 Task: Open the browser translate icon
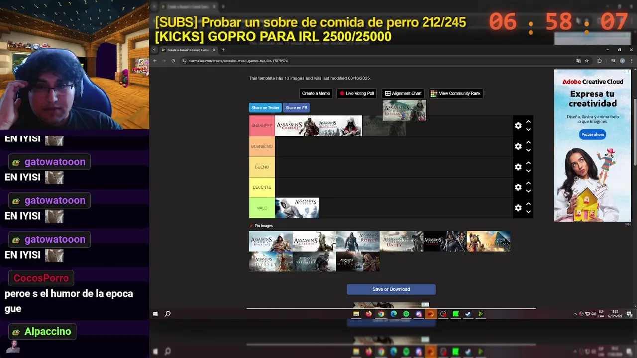578,61
